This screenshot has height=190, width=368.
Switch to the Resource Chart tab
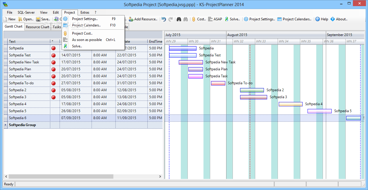point(37,27)
